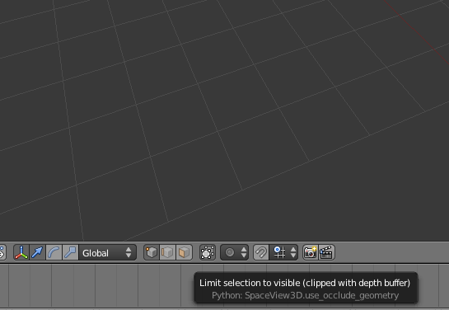449x310 pixels.
Task: Click the arrows beside Global orientation
Action: pyautogui.click(x=129, y=252)
